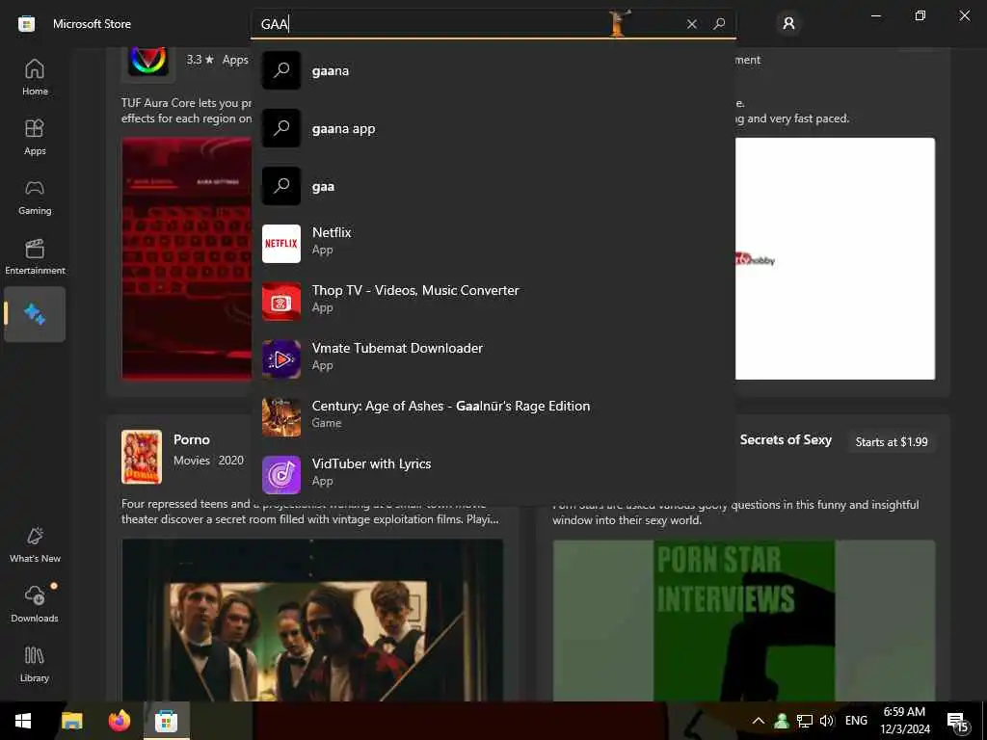Click Microsoft Store taskbar icon
The height and width of the screenshot is (740, 987).
pos(166,721)
